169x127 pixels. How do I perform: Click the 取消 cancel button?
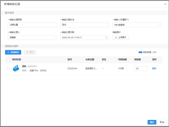[x=162, y=122]
